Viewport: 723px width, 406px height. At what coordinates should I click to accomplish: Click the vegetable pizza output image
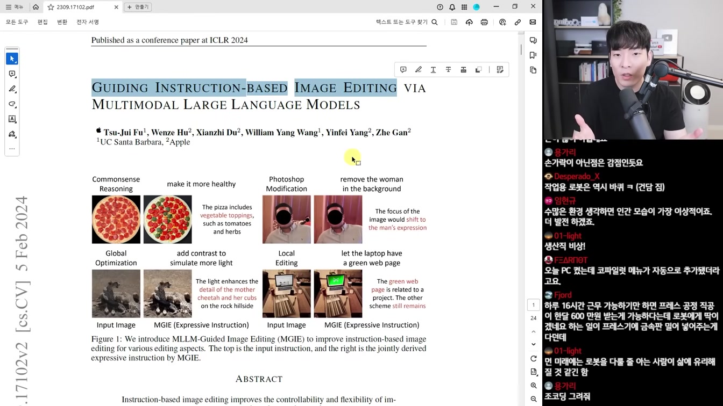coord(167,220)
